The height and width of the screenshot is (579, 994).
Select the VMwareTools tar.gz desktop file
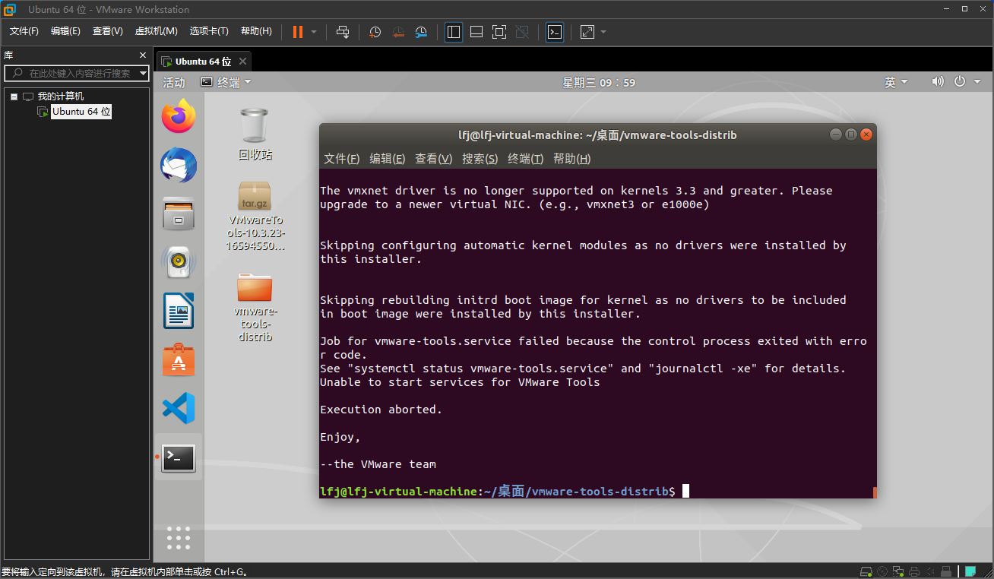coord(255,216)
